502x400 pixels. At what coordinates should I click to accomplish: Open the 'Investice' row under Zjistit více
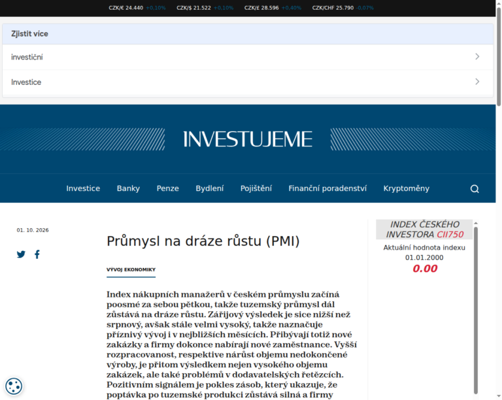click(248, 82)
